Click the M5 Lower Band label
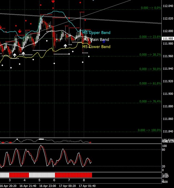The width and height of the screenshot is (174, 188). [x=96, y=46]
